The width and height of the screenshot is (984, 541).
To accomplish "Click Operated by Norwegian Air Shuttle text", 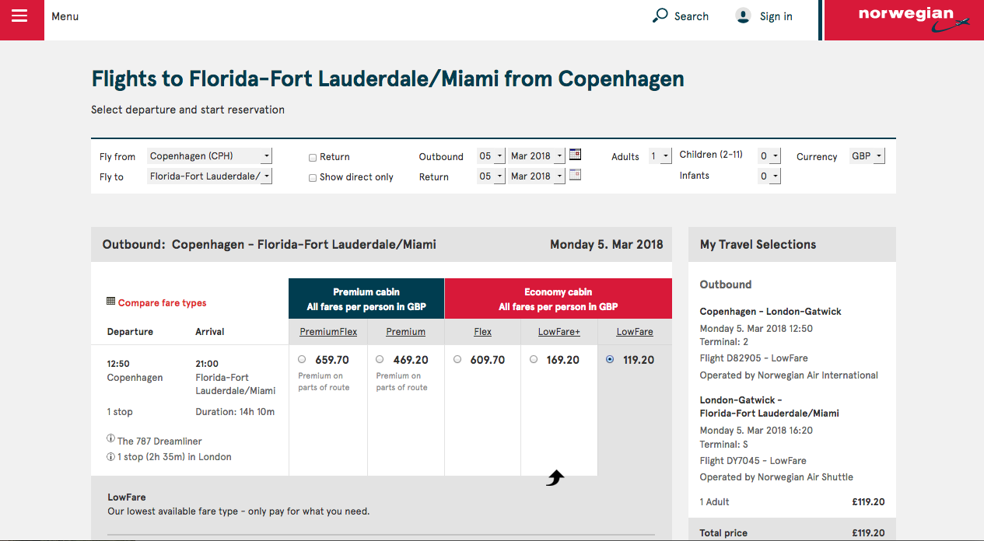I will click(x=776, y=477).
